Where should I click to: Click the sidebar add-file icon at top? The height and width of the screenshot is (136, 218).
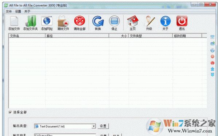212,37
